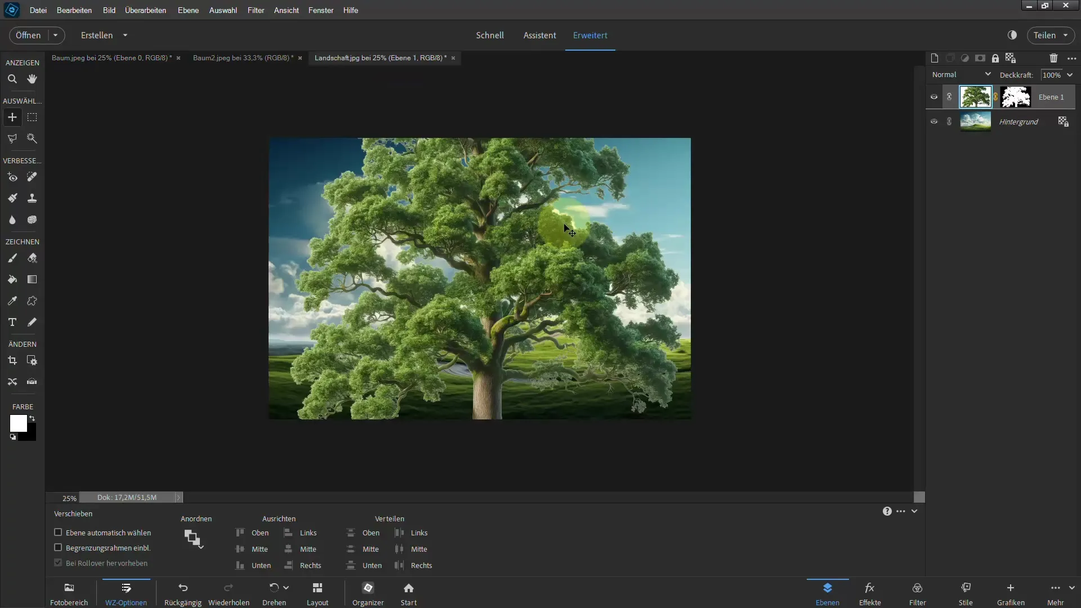
Task: Click Ausrichten Oben align button
Action: pos(253,533)
